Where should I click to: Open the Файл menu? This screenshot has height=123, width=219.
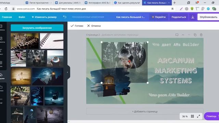pyautogui.click(x=22, y=17)
